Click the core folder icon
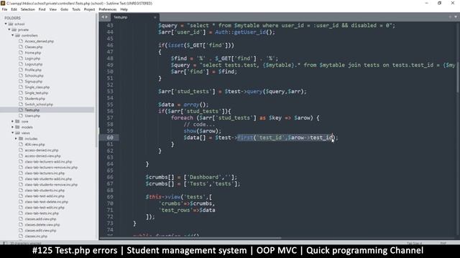 17,121
